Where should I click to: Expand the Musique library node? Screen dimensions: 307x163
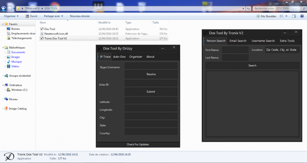tap(5, 62)
